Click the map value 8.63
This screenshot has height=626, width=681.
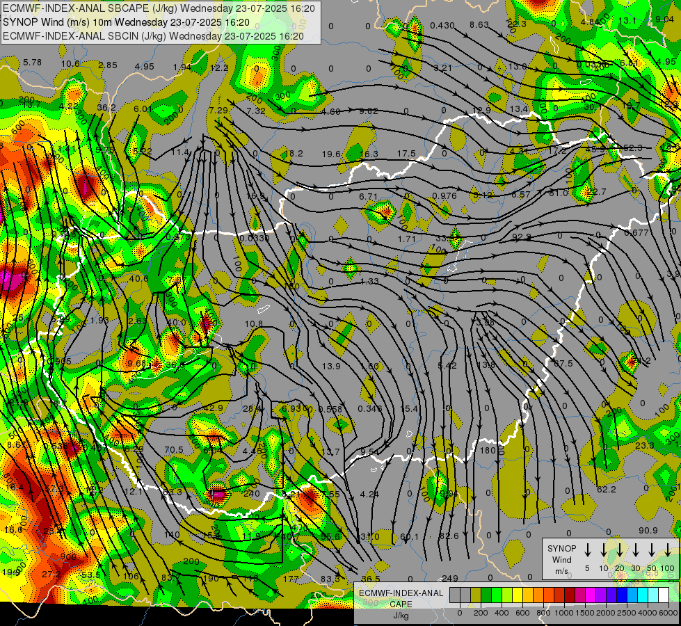tap(479, 25)
